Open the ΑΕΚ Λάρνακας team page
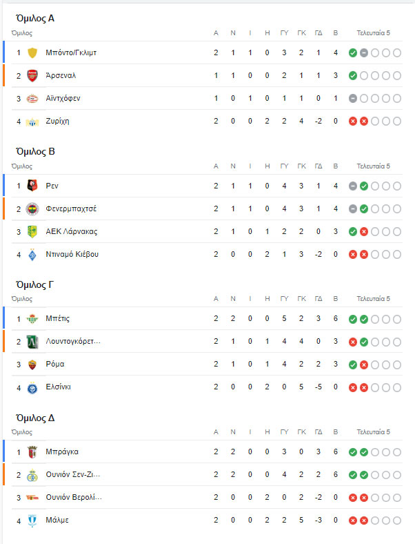The width and height of the screenshot is (415, 544). pos(72,231)
